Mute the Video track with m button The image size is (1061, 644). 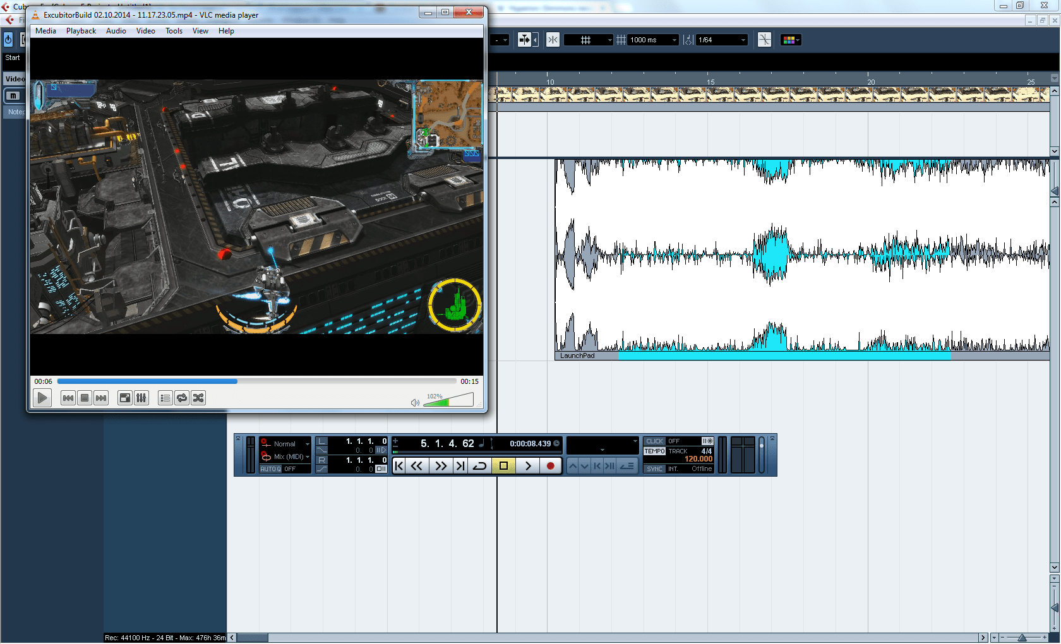(13, 96)
